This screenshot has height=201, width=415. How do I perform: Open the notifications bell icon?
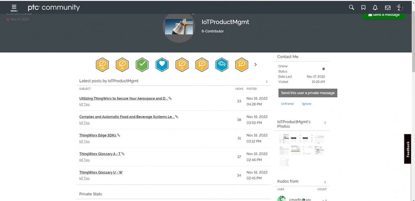point(376,7)
